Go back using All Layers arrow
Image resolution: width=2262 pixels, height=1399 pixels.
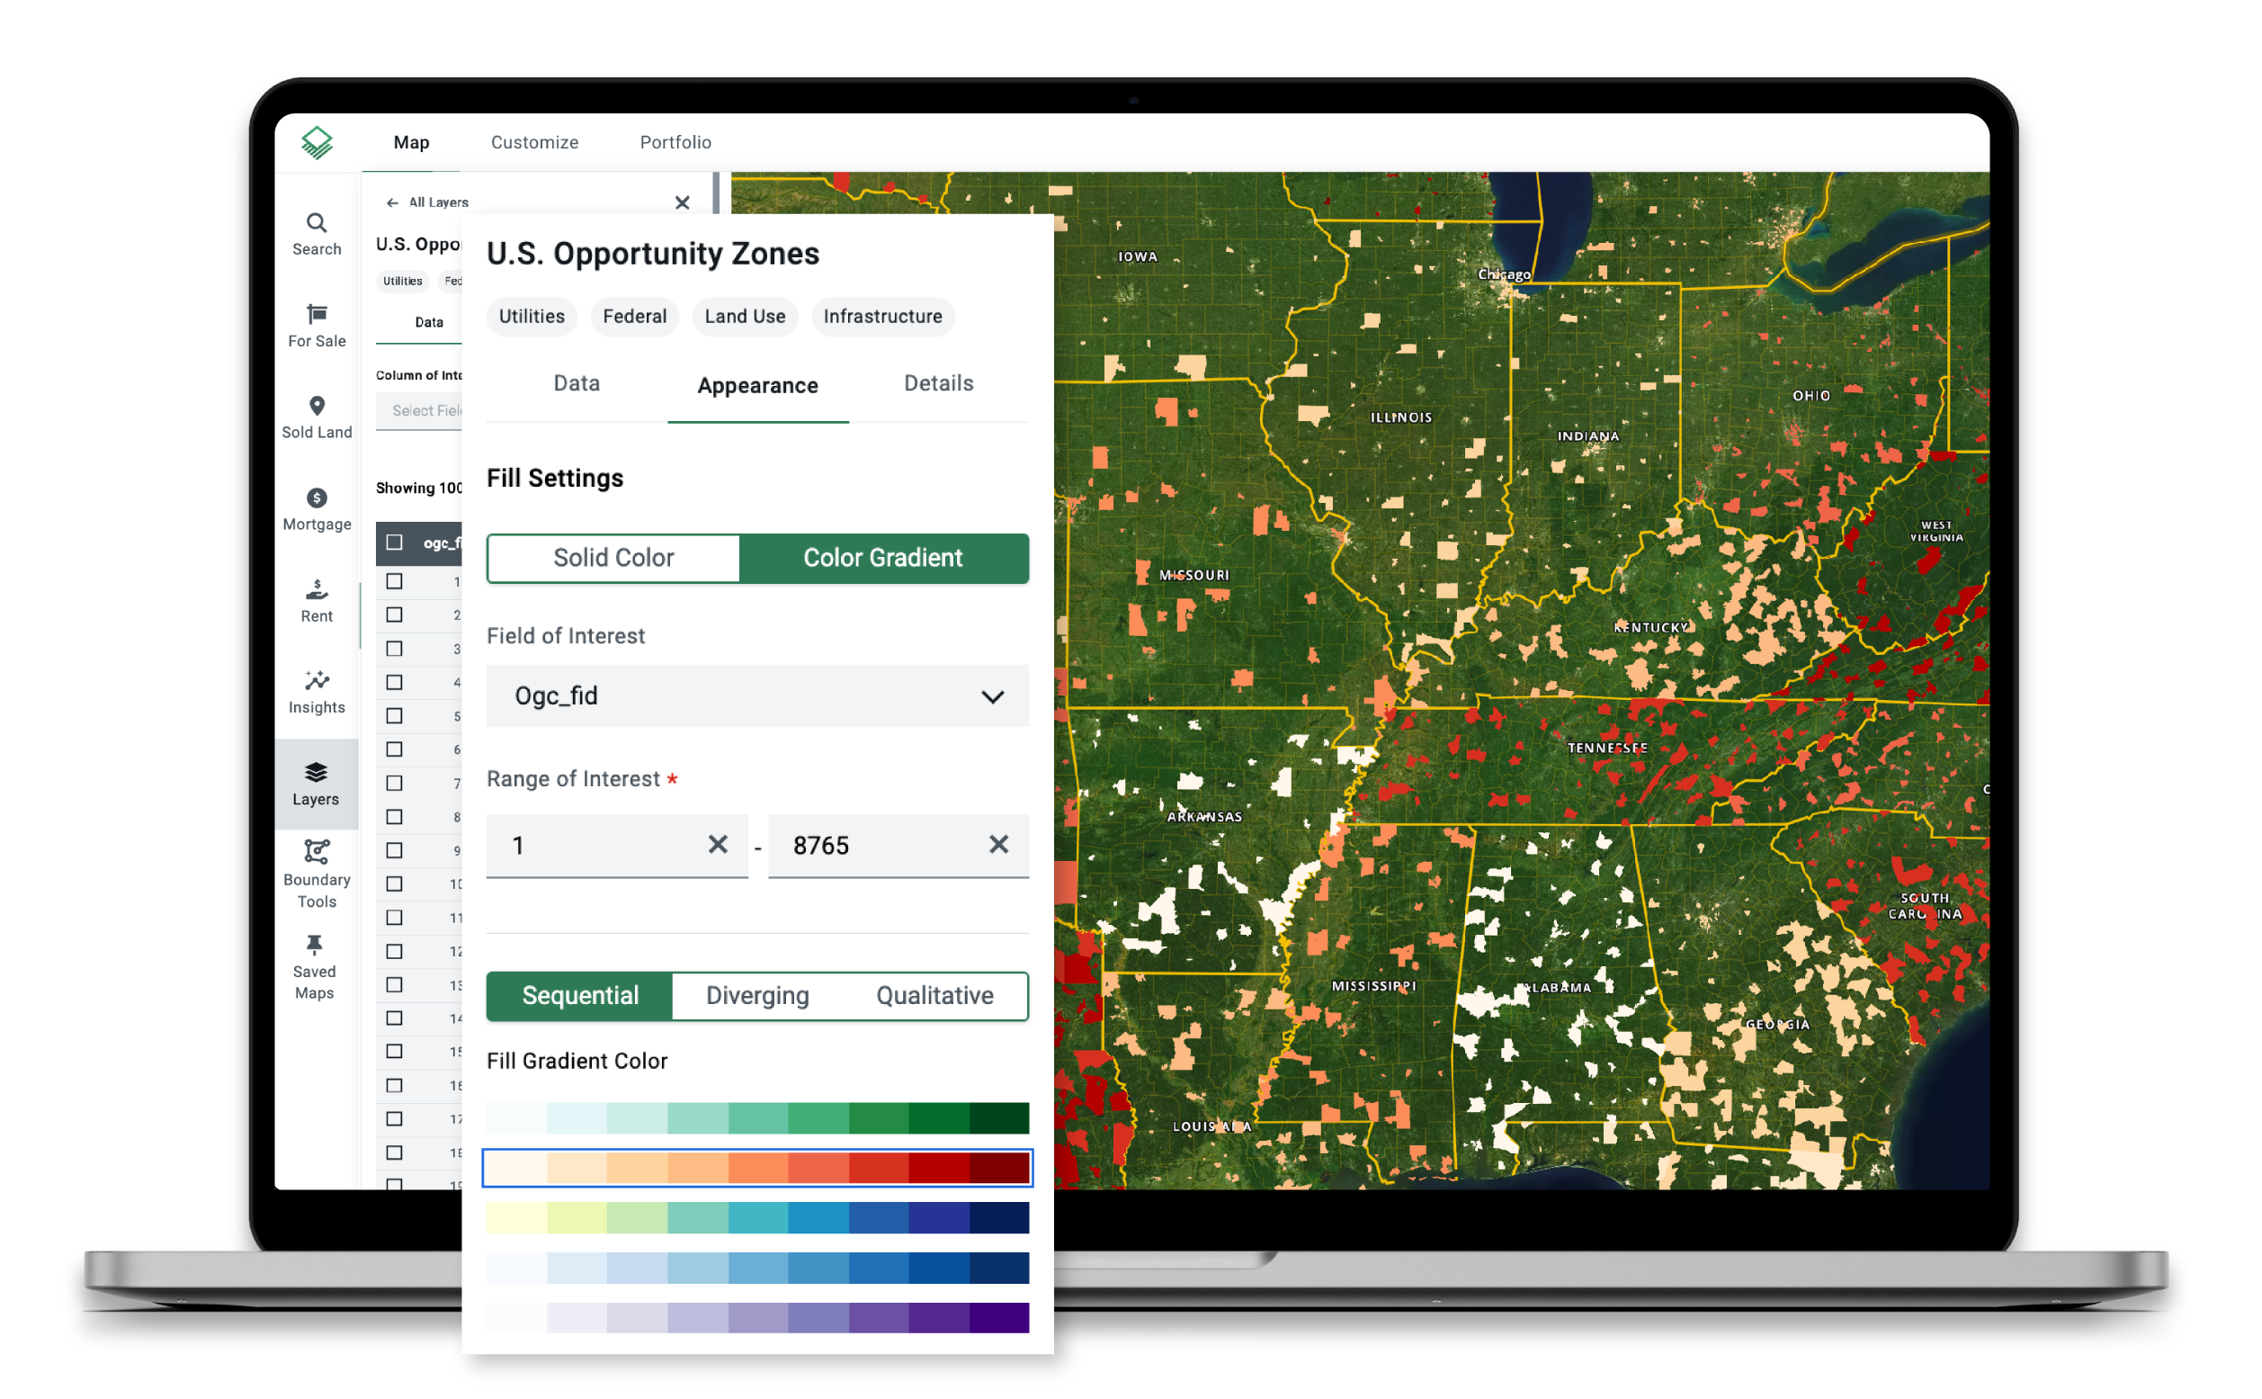pos(392,202)
